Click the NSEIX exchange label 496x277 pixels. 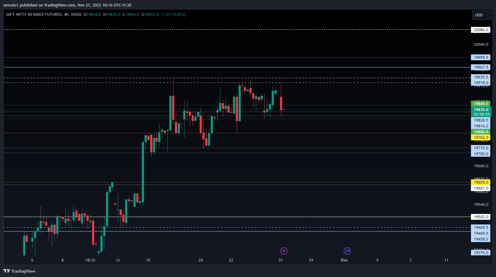(76, 15)
